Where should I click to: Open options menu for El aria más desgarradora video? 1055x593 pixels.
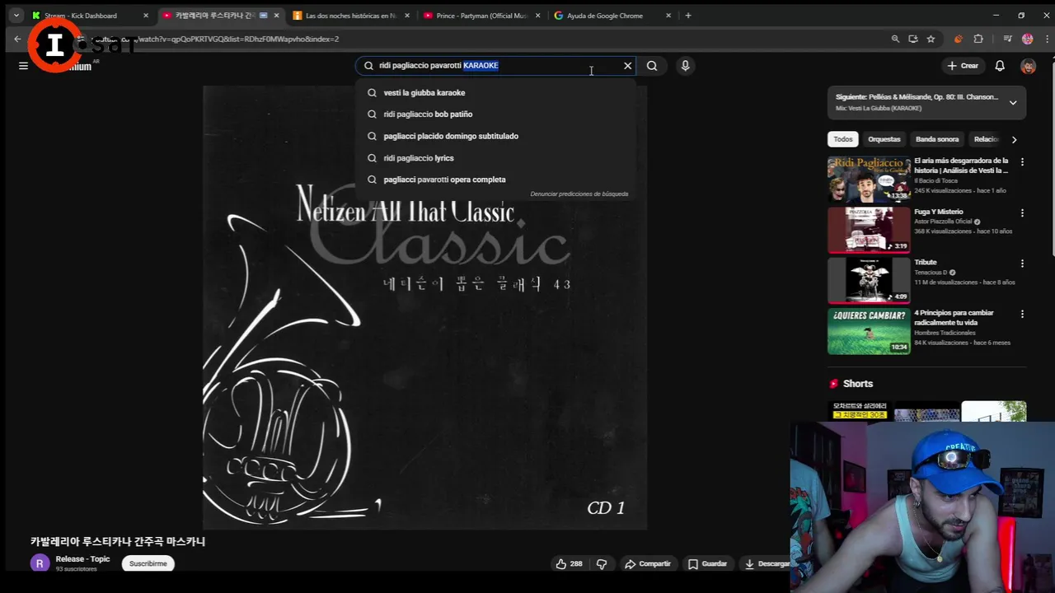coord(1022,162)
